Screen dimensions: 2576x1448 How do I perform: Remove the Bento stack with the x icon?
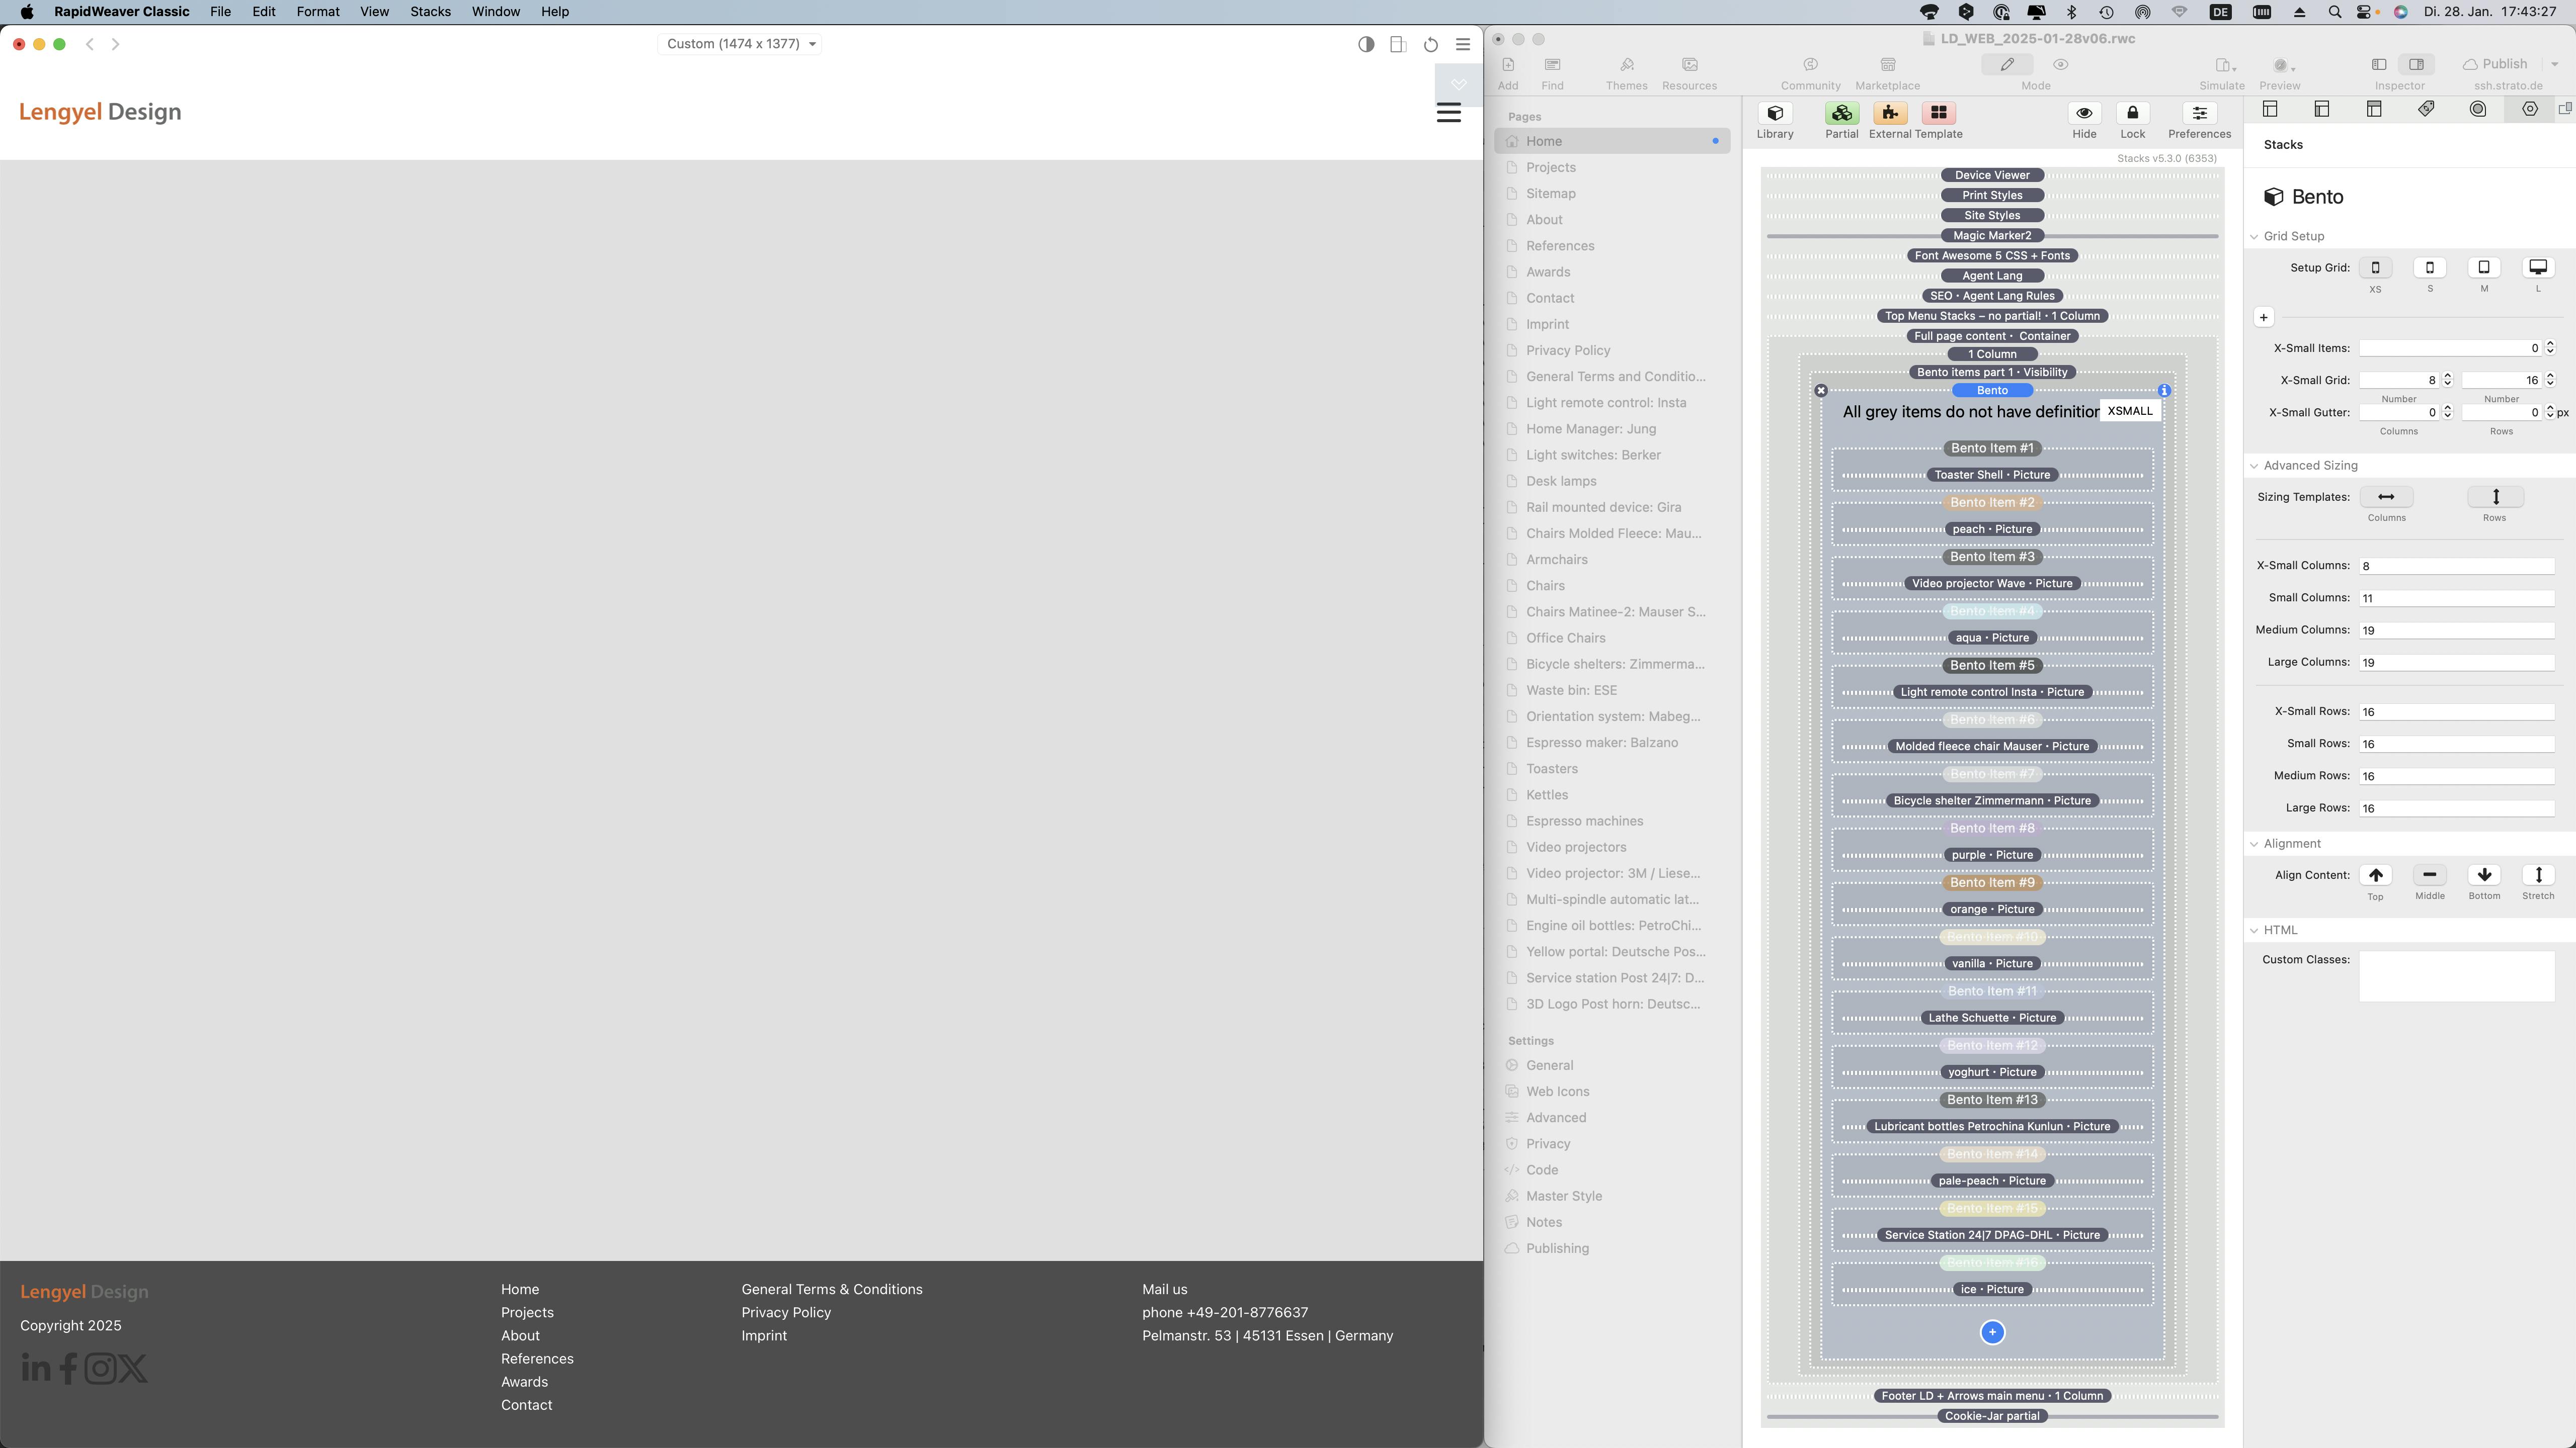[x=1821, y=391]
